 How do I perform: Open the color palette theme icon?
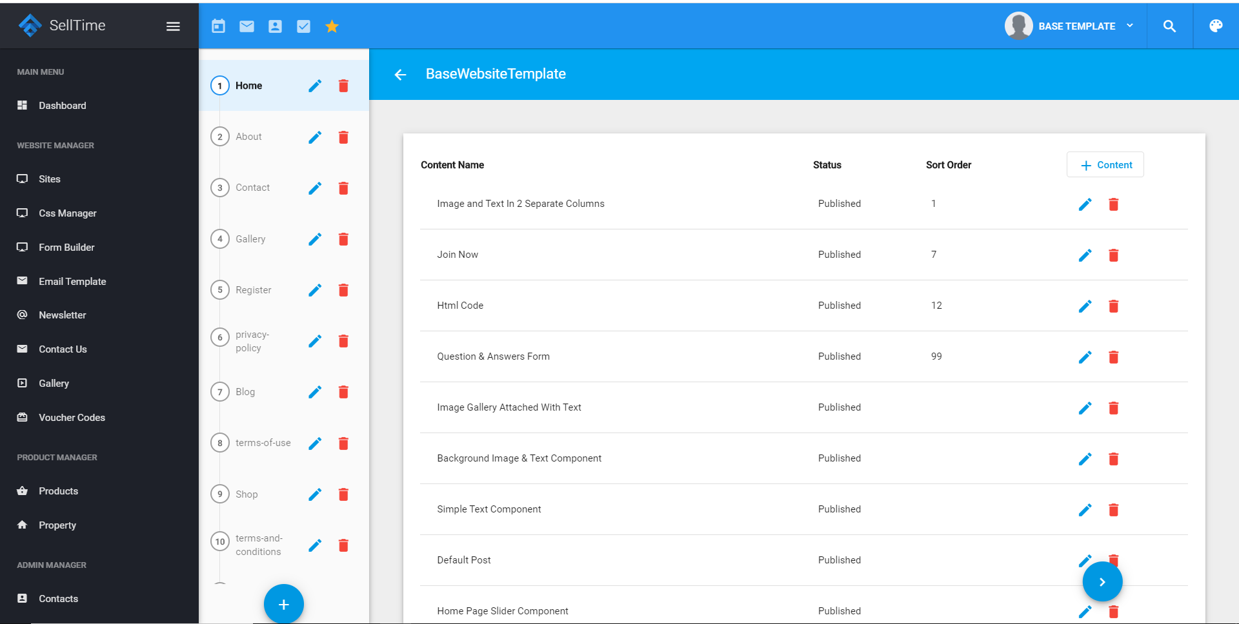point(1216,26)
